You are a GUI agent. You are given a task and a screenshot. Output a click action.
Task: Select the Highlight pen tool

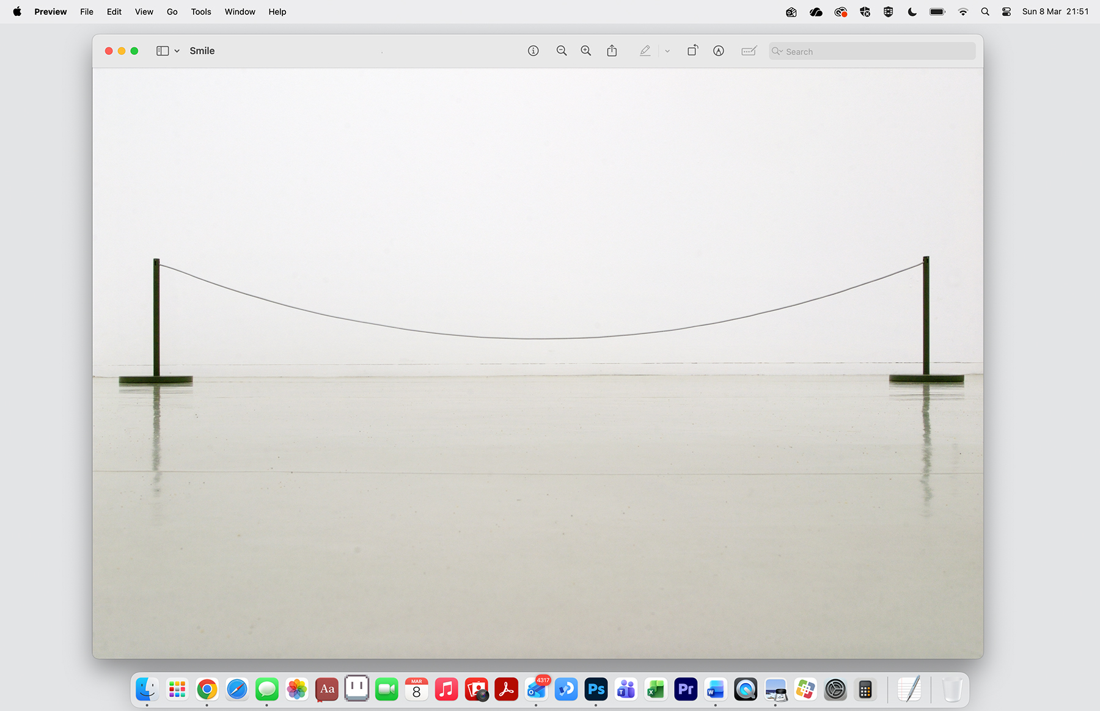tap(645, 51)
